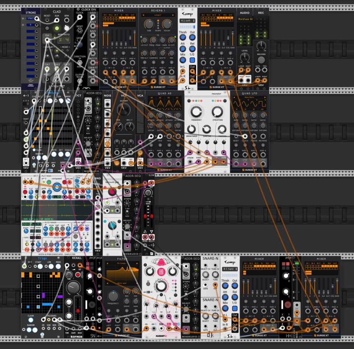
Task: Click the Trigs LEN knob
Action: coord(51,266)
